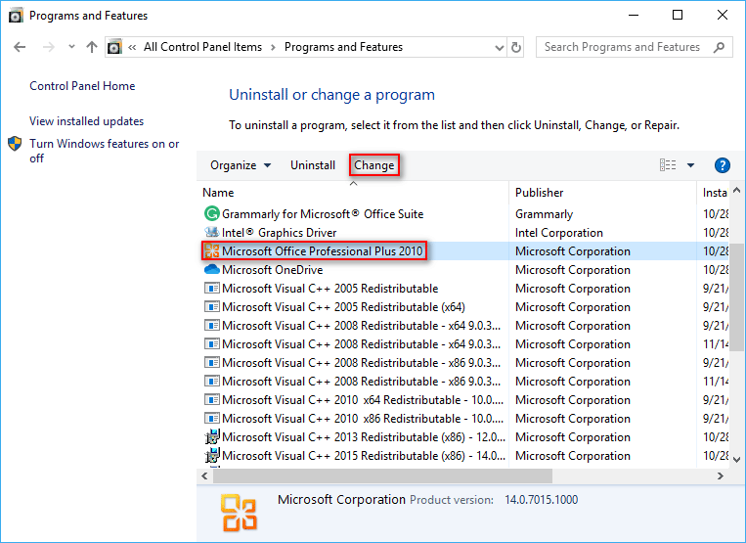Select Microsoft OneDrive name text
Image resolution: width=746 pixels, height=543 pixels.
273,270
